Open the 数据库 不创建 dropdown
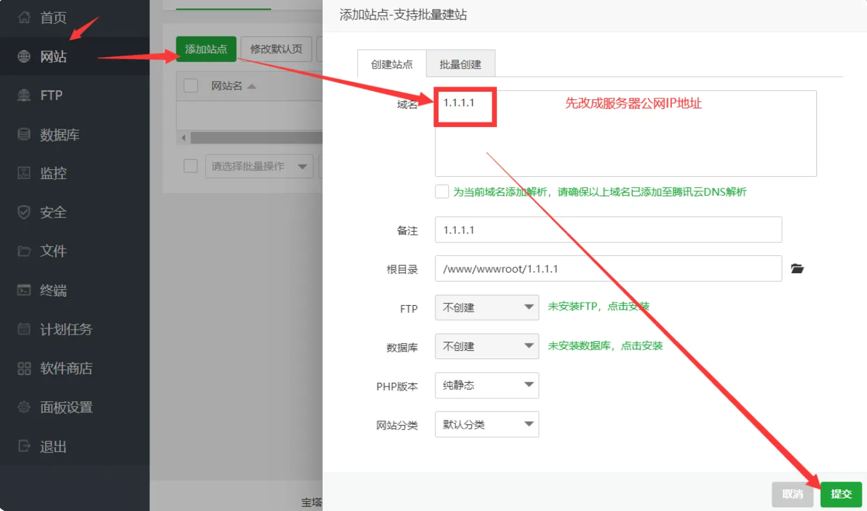The image size is (867, 511). click(x=487, y=346)
